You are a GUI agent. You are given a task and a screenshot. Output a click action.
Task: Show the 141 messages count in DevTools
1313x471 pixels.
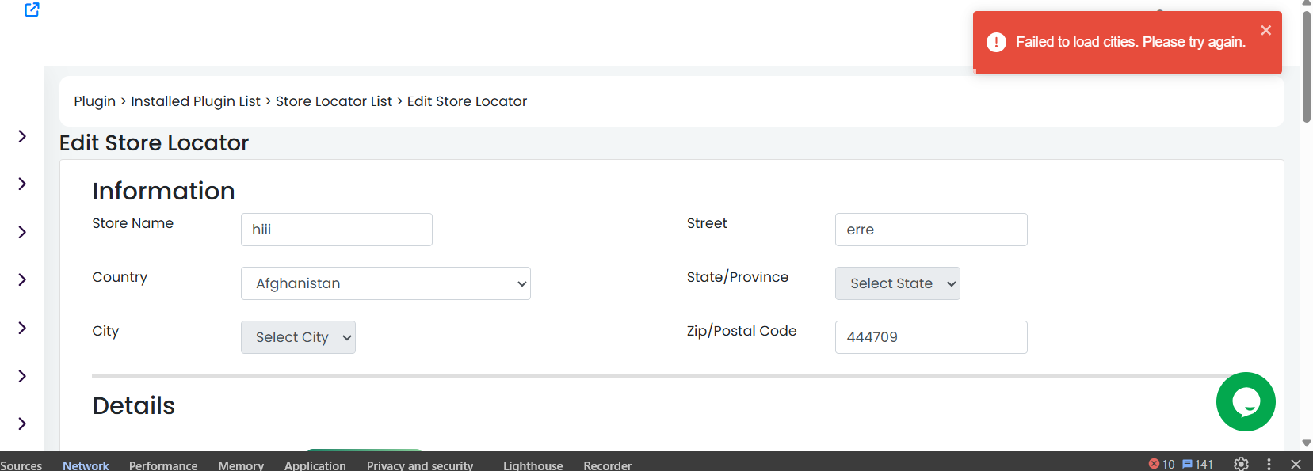tap(1197, 464)
